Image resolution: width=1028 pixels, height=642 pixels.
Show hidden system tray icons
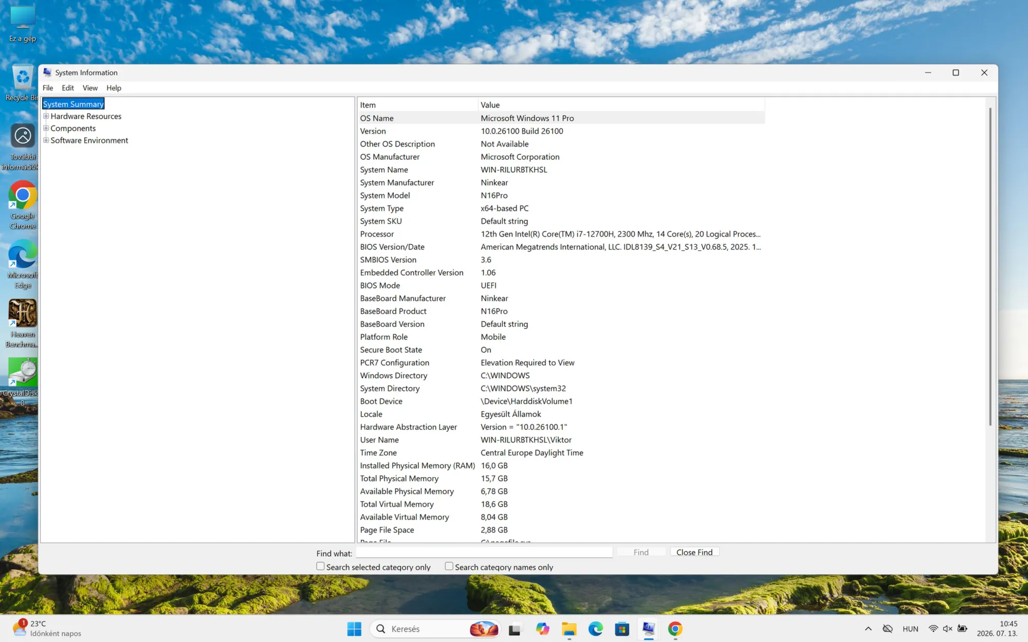[868, 629]
